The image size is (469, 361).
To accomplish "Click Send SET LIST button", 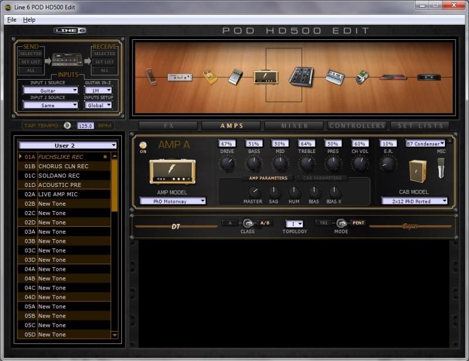I will (x=31, y=62).
